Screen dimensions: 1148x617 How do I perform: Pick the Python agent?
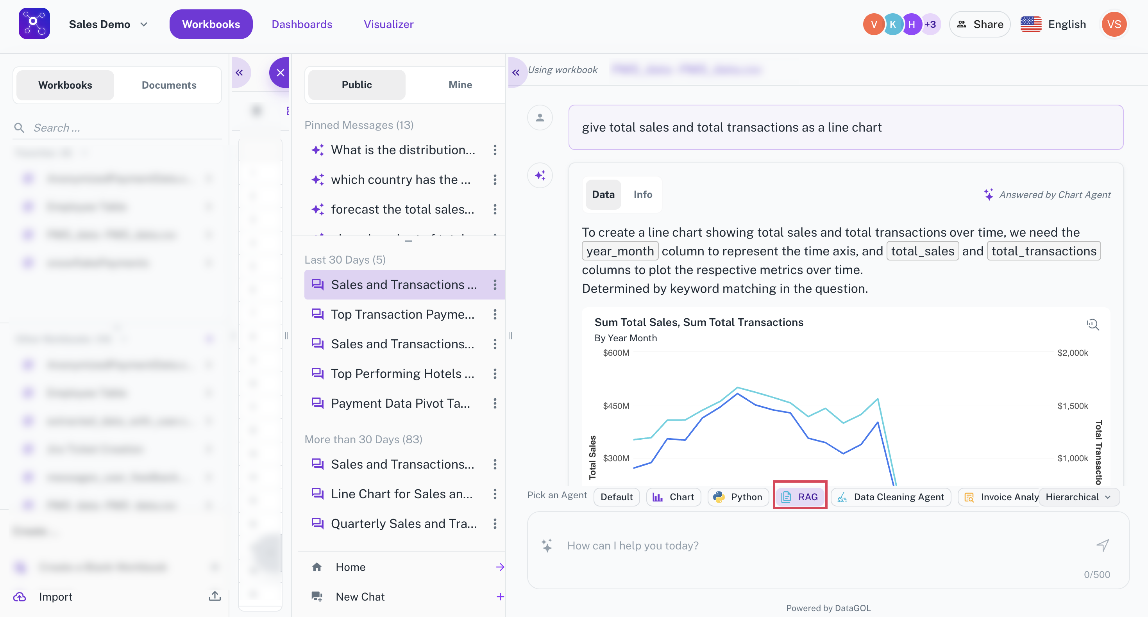[738, 497]
